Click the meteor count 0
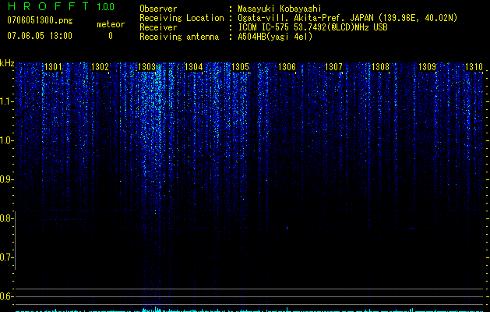This screenshot has height=312, width=490. 111,36
